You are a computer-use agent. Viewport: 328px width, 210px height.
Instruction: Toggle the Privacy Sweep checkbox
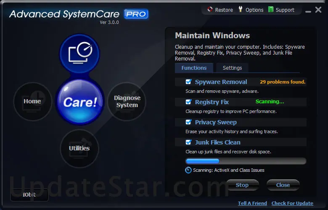point(188,122)
